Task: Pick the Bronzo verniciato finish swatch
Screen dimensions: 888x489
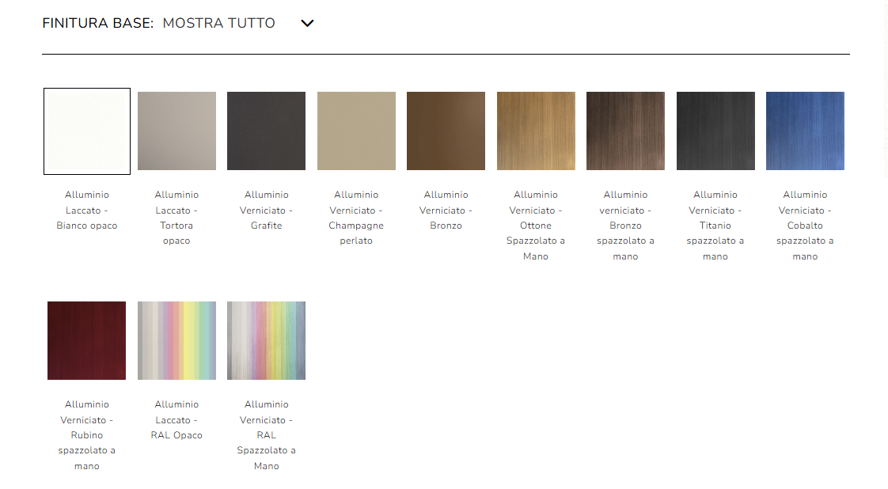Action: 446,131
